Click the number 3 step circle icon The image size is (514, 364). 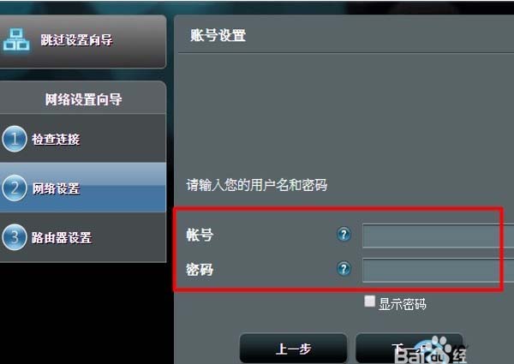pyautogui.click(x=14, y=237)
